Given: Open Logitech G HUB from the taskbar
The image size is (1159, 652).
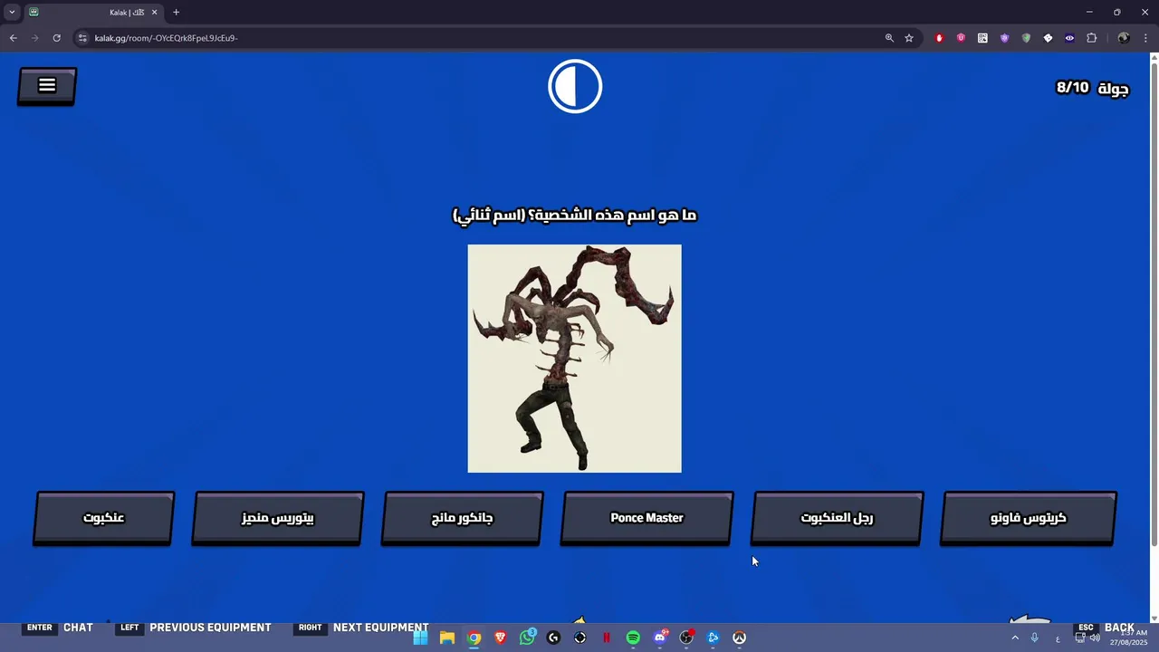Looking at the screenshot, I should 553,638.
